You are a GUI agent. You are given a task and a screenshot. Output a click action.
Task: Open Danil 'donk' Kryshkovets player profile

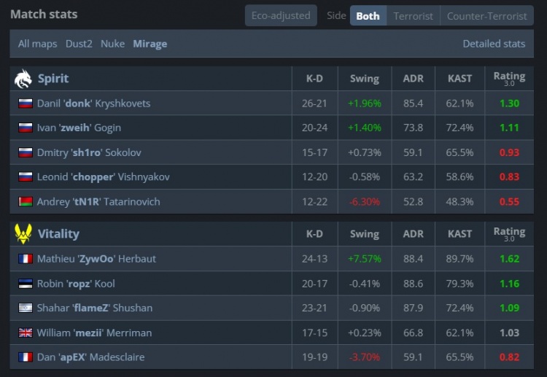(93, 104)
